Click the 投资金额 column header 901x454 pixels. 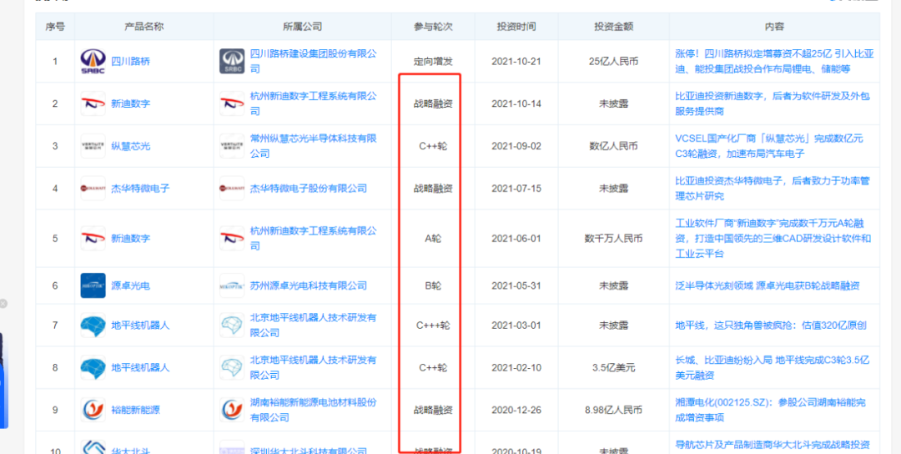pyautogui.click(x=614, y=27)
